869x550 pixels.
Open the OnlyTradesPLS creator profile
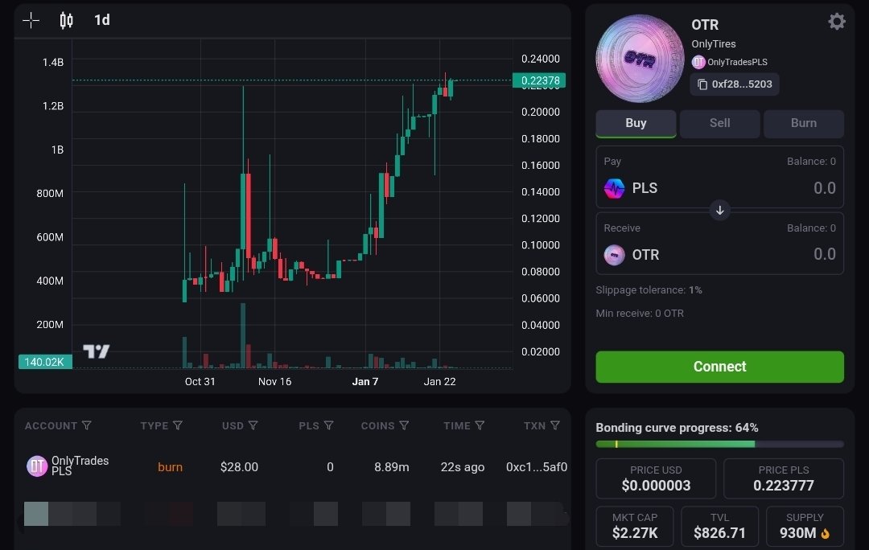pyautogui.click(x=729, y=62)
